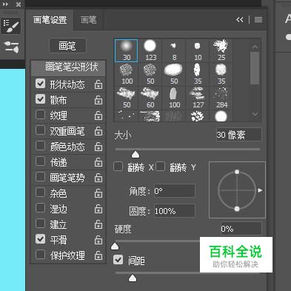Open the 形状动态 options
Image resolution: width=291 pixels, height=291 pixels.
(x=67, y=84)
